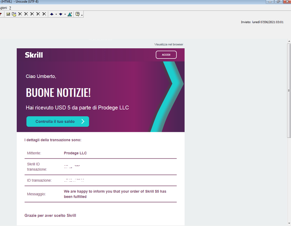Image resolution: width=291 pixels, height=226 pixels.
Task: Click the X icon right after move-to-folder icon
Action: [20, 14]
